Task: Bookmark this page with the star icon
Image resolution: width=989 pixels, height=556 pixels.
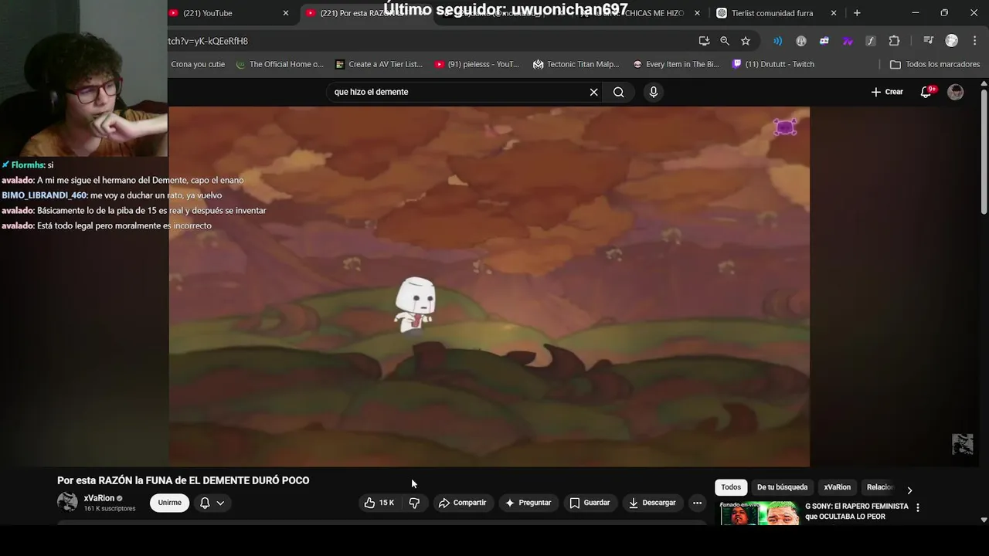Action: (746, 41)
